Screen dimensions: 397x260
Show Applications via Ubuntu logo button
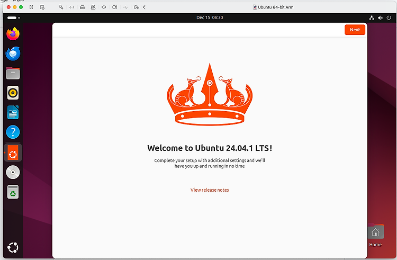click(13, 247)
